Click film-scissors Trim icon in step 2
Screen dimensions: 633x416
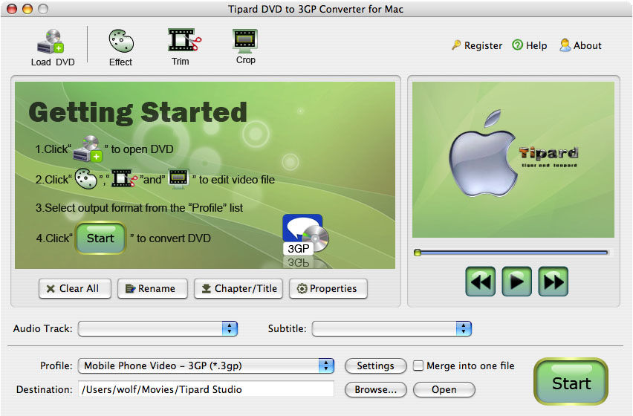124,178
